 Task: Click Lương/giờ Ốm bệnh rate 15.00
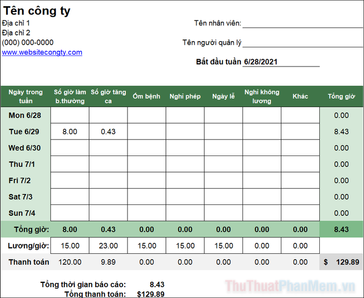click(147, 245)
